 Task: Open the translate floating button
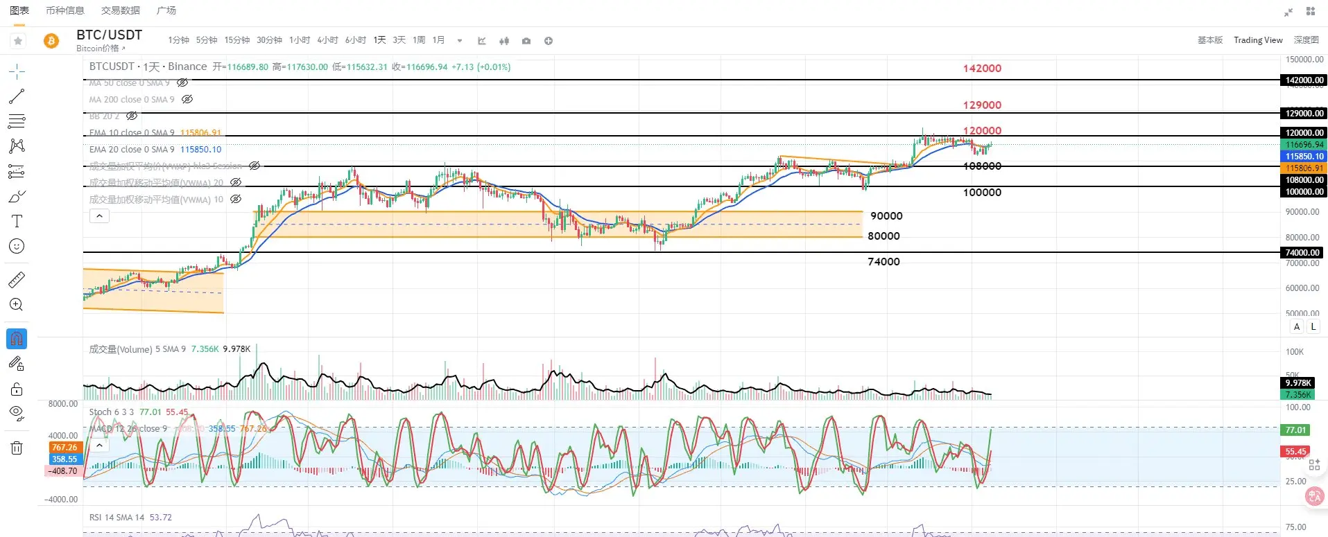1314,496
